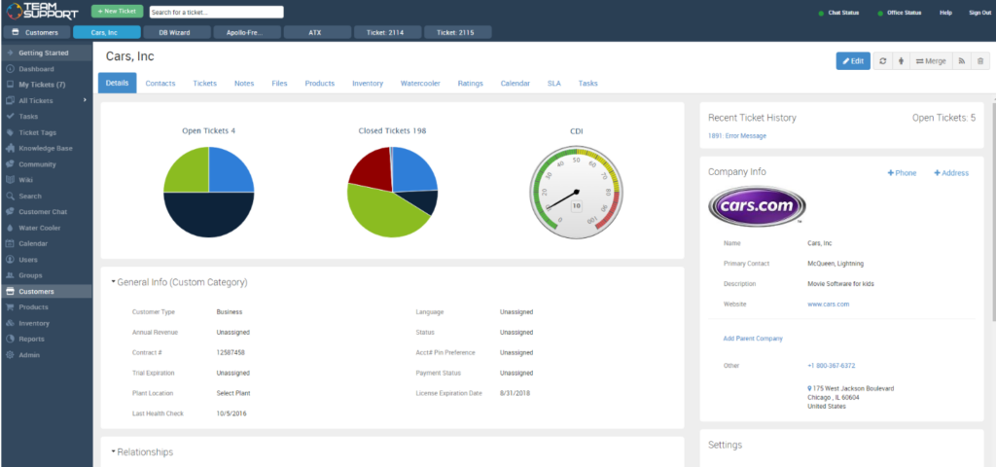Click the TeamSupport logo
Image resolution: width=996 pixels, height=467 pixels.
pyautogui.click(x=43, y=12)
